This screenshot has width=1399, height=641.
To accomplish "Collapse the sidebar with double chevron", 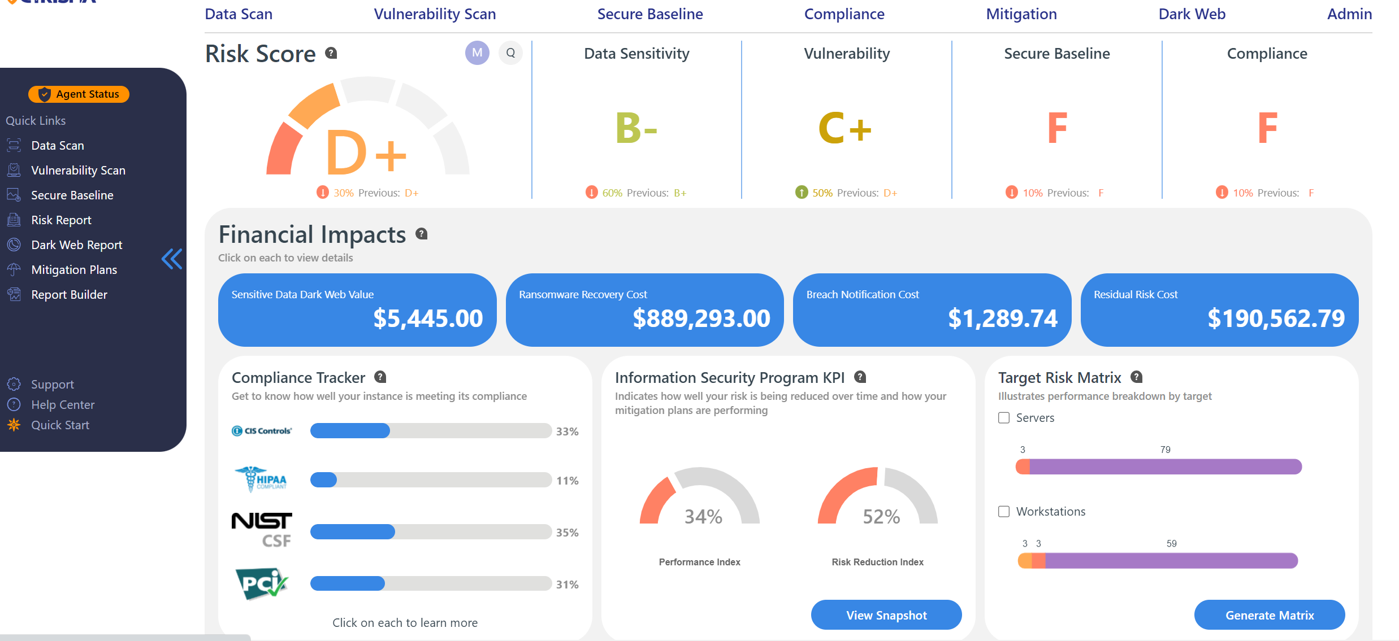I will coord(172,259).
